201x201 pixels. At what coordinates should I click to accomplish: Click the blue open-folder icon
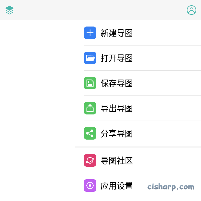click(x=90, y=58)
